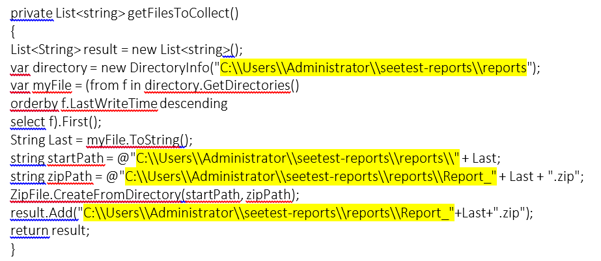The image size is (601, 261).
Task: Click the "return result;" statement
Action: click(x=49, y=230)
